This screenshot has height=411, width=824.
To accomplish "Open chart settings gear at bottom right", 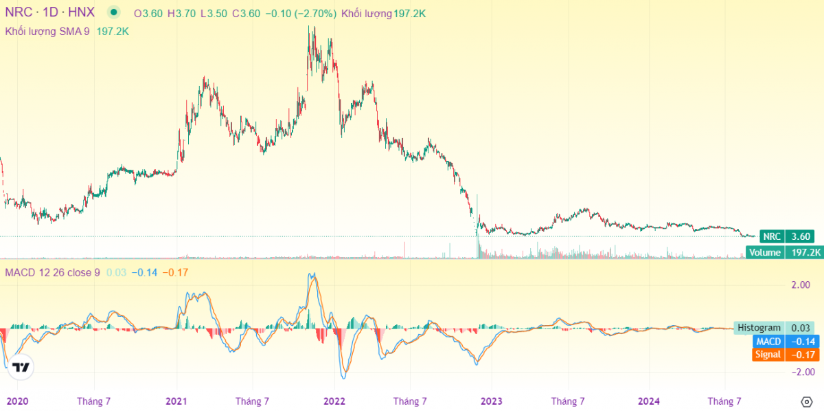I will (x=807, y=401).
